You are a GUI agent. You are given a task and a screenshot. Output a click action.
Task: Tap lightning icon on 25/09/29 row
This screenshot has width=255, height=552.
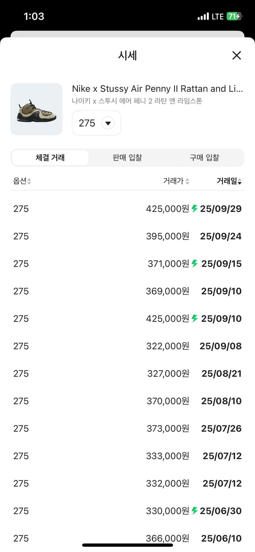(x=195, y=209)
